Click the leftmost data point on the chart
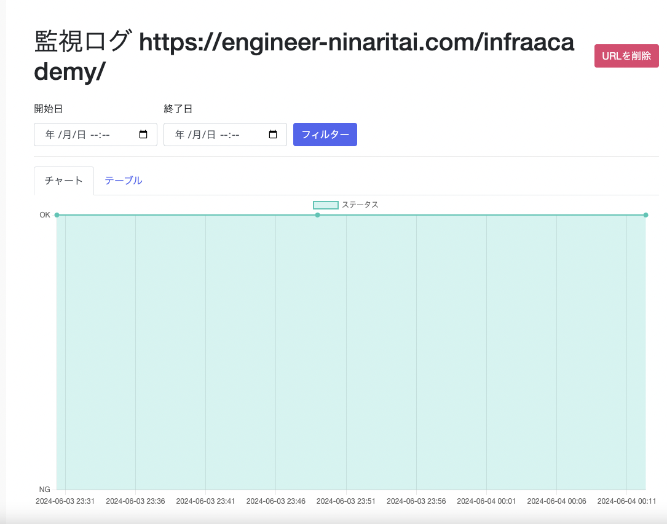667x524 pixels. (57, 215)
